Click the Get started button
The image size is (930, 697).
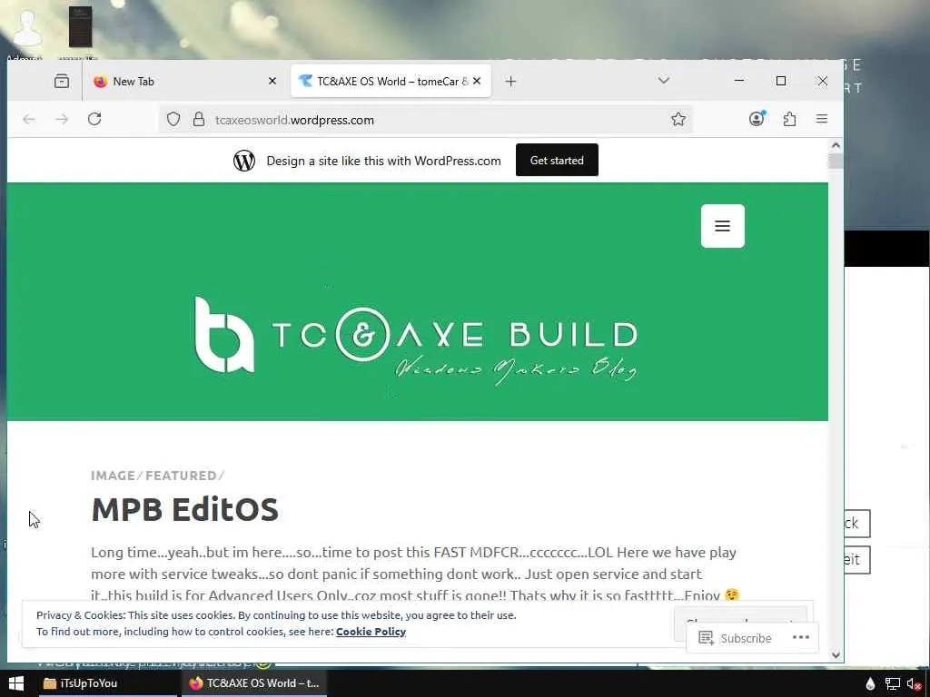[557, 160]
